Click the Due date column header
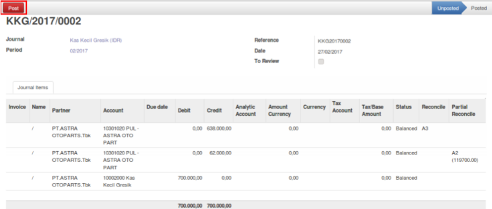This screenshot has height=209, width=492. coord(157,107)
